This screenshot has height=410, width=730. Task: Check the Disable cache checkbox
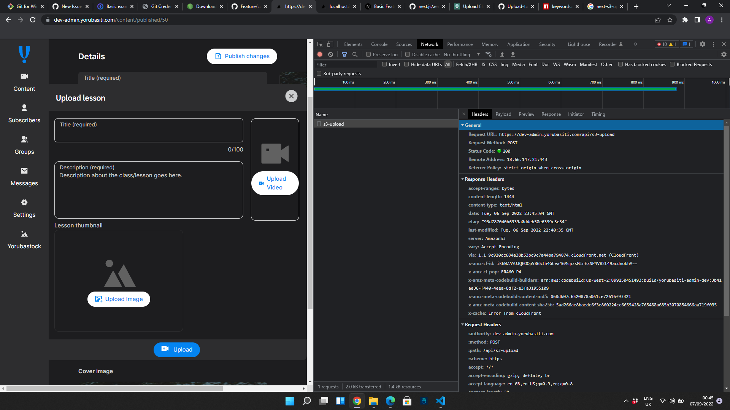point(408,54)
